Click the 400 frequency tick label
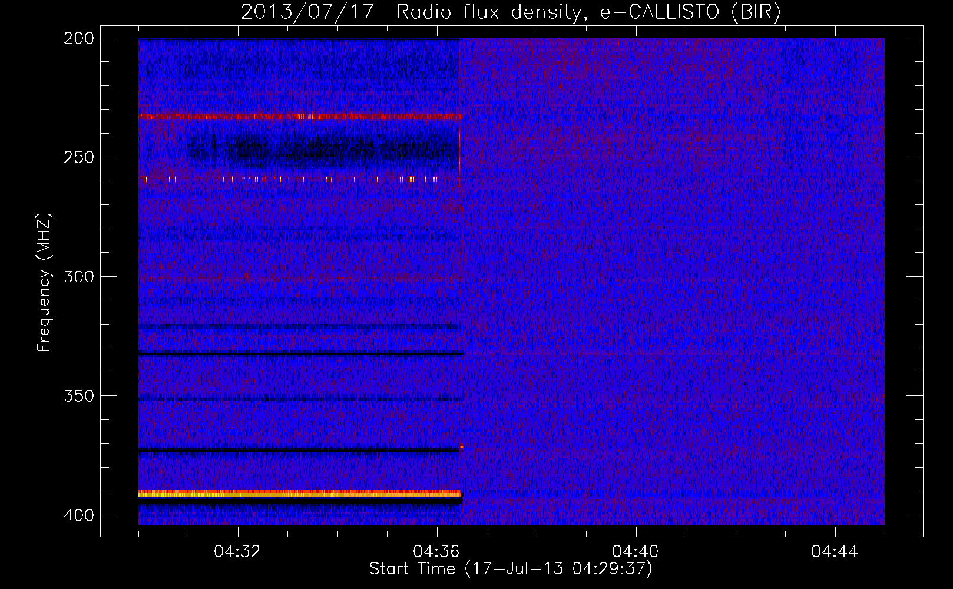The image size is (953, 589). coord(78,515)
